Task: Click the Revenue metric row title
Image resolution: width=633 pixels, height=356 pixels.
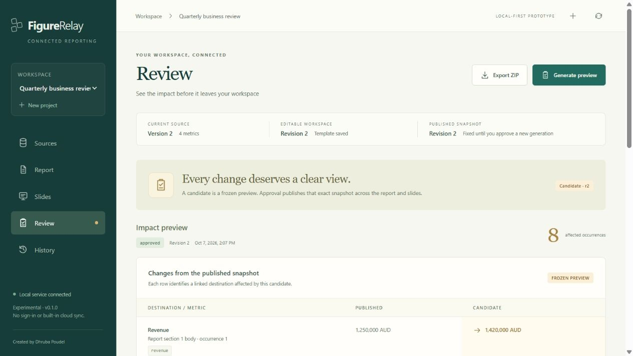Action: pos(158,330)
